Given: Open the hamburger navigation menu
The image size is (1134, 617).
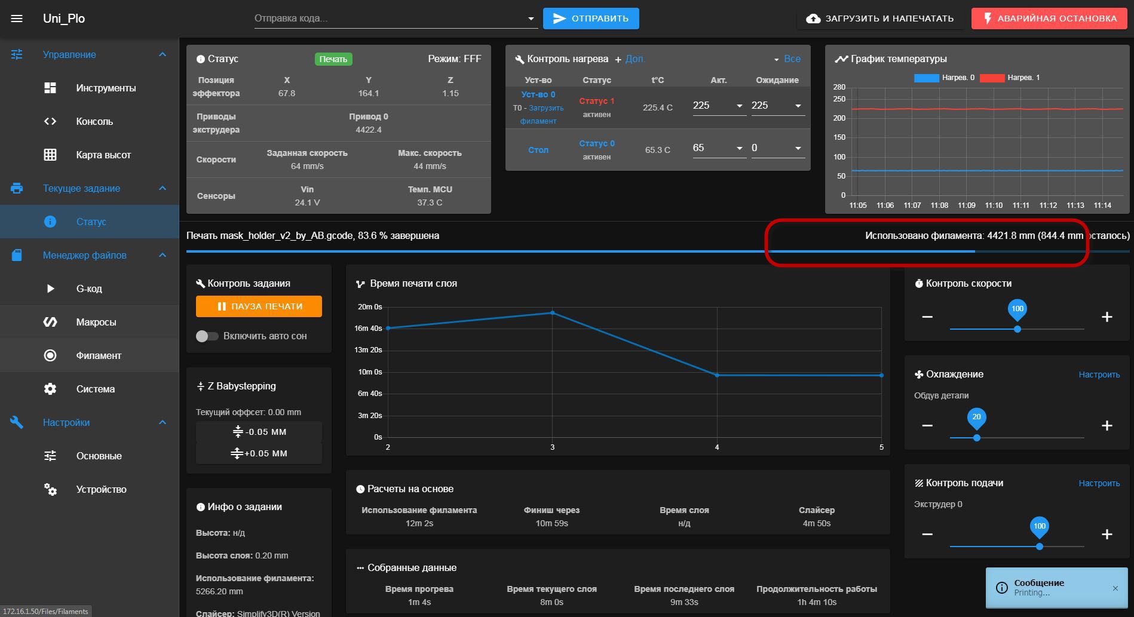Looking at the screenshot, I should (x=17, y=19).
